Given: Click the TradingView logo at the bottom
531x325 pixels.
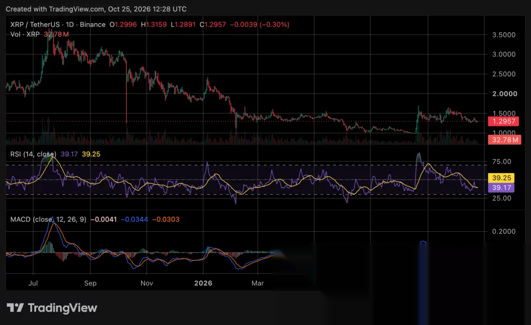Looking at the screenshot, I should tap(52, 308).
